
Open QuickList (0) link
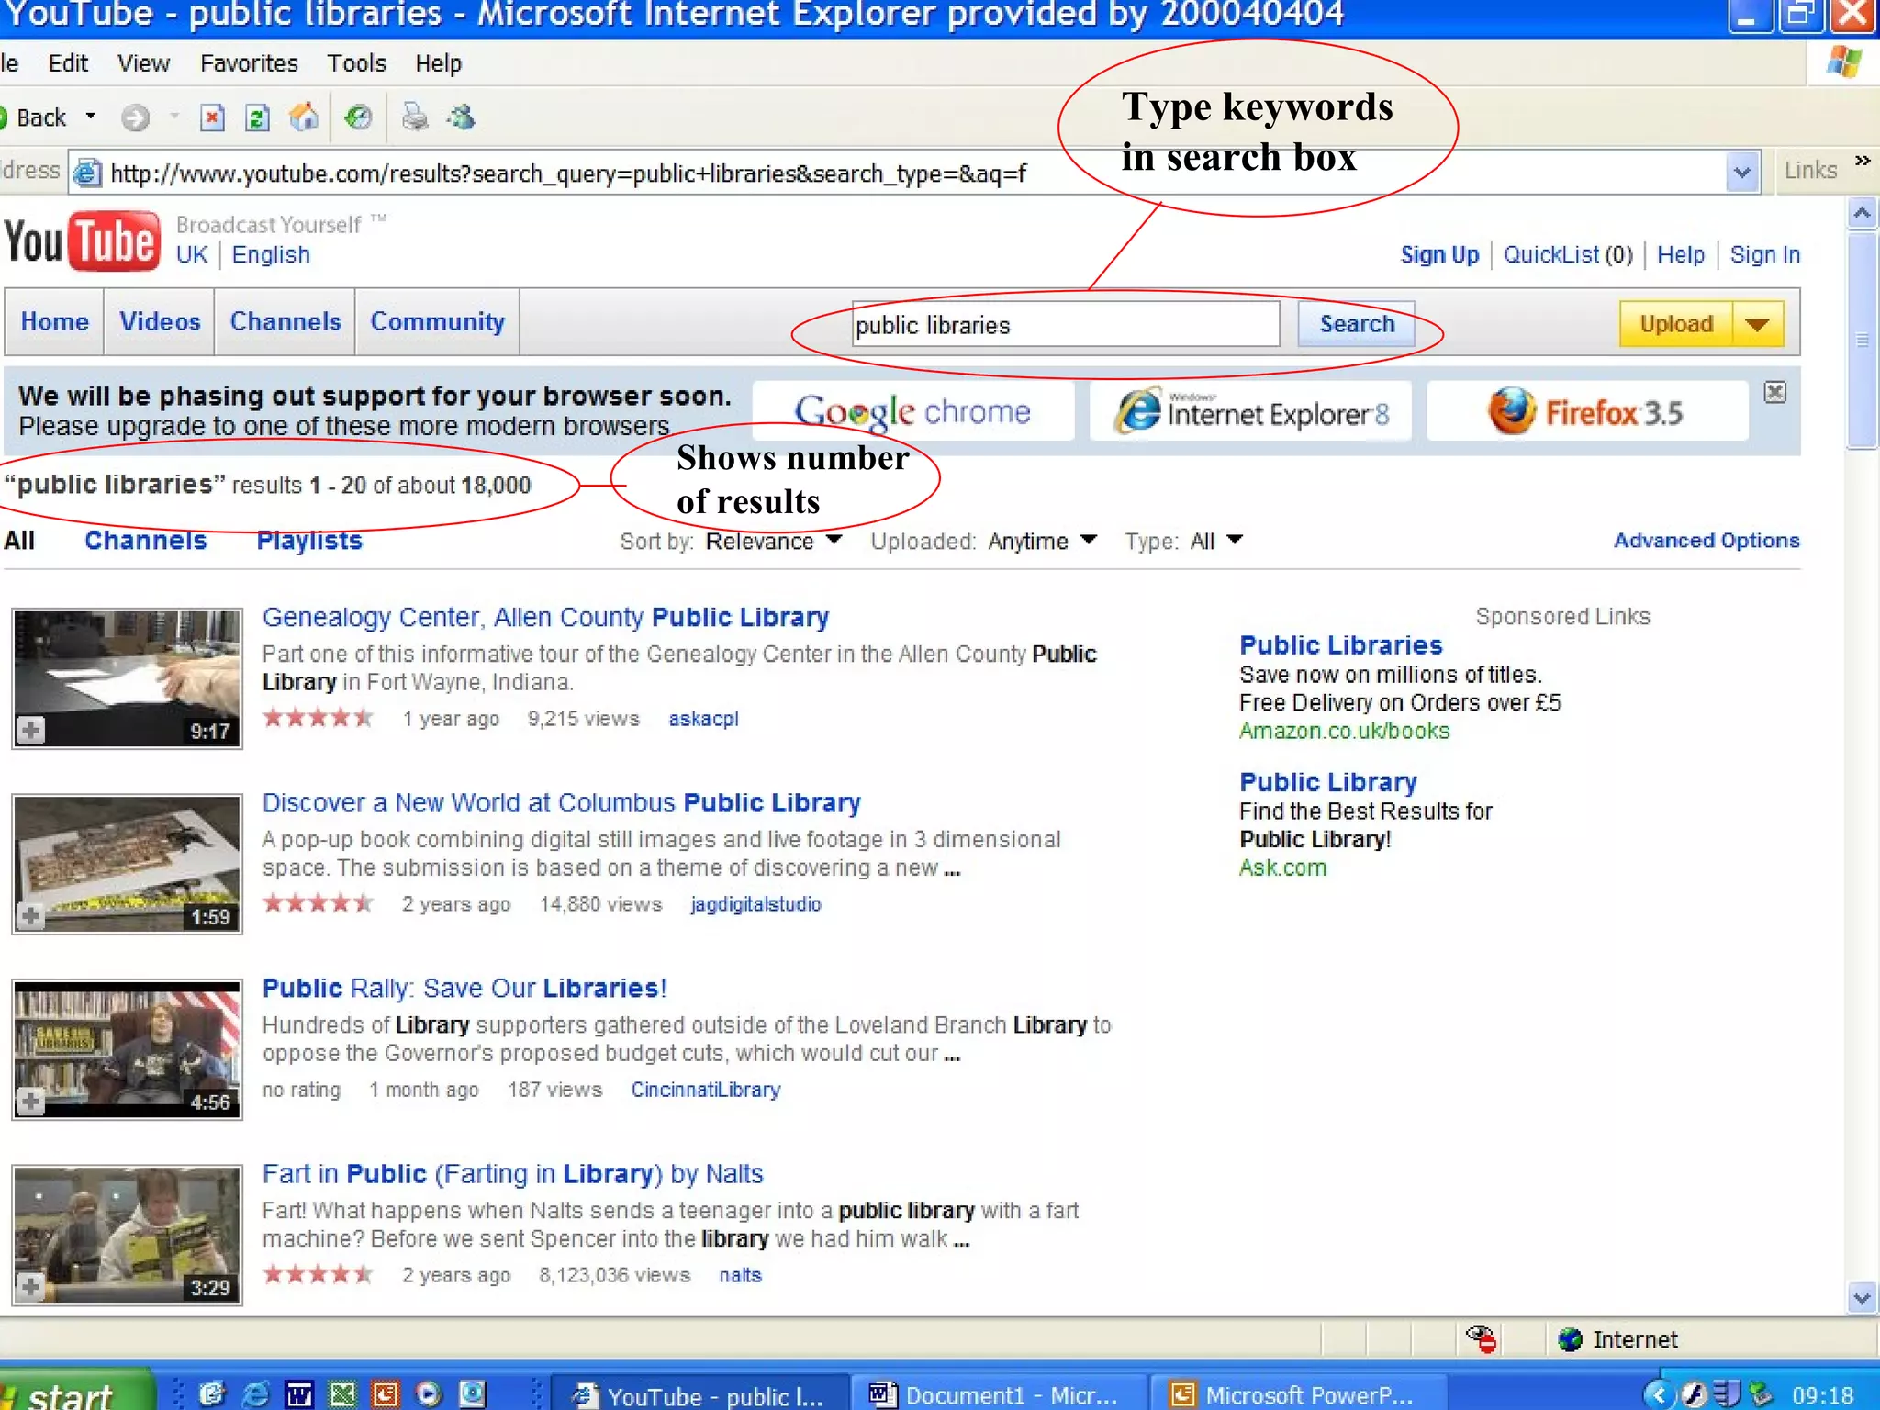(1568, 254)
